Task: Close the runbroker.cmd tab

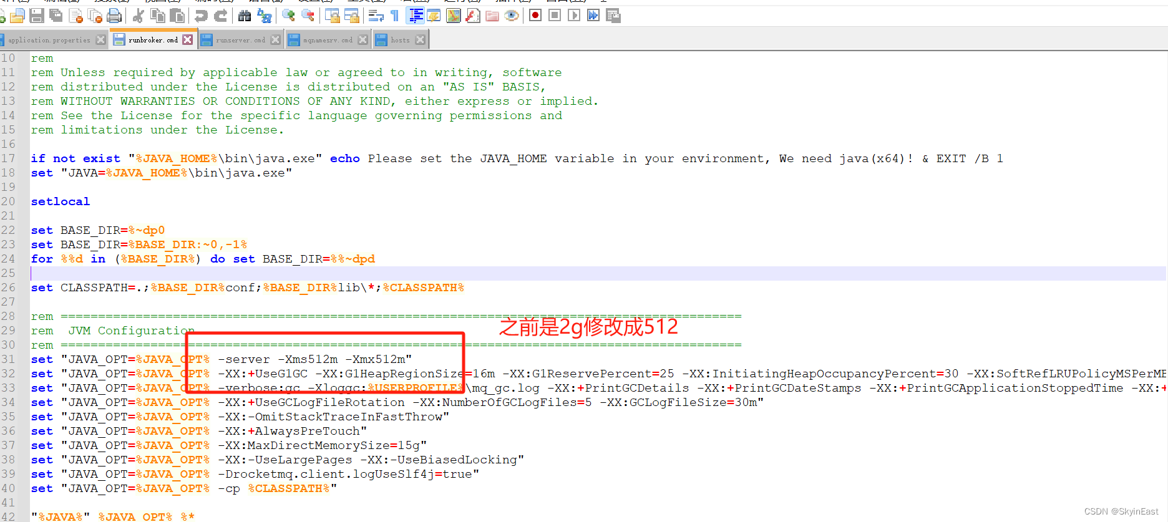Action: tap(187, 40)
